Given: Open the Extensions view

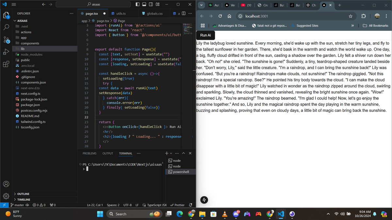Looking at the screenshot, I should (x=6, y=64).
